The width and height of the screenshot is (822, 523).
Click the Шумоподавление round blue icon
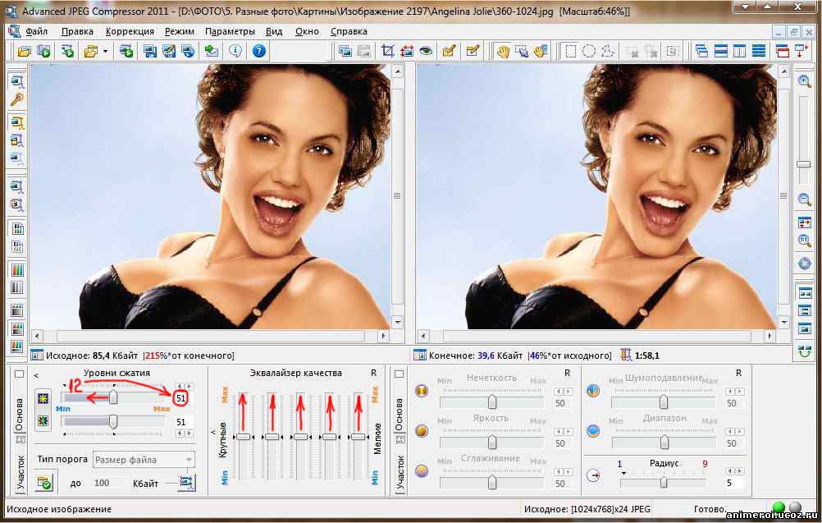pos(593,391)
